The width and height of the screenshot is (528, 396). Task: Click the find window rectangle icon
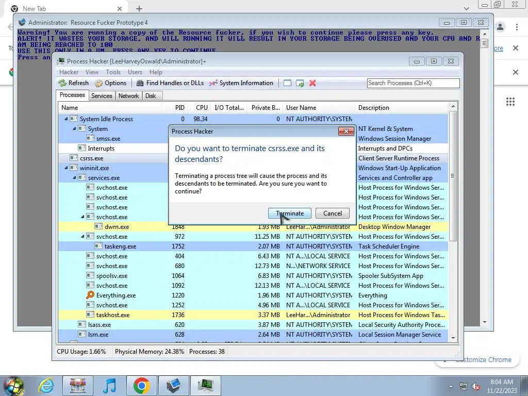point(287,83)
